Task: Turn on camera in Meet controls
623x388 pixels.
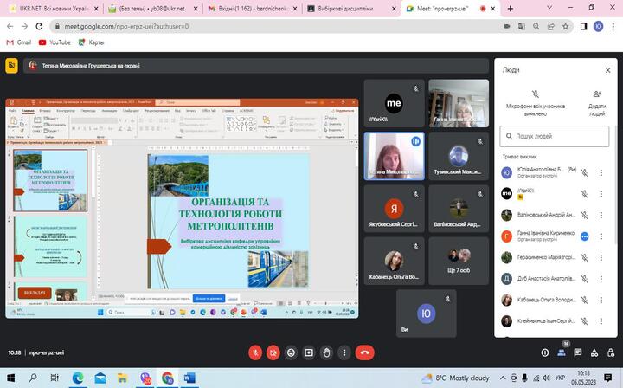Action: click(x=273, y=352)
